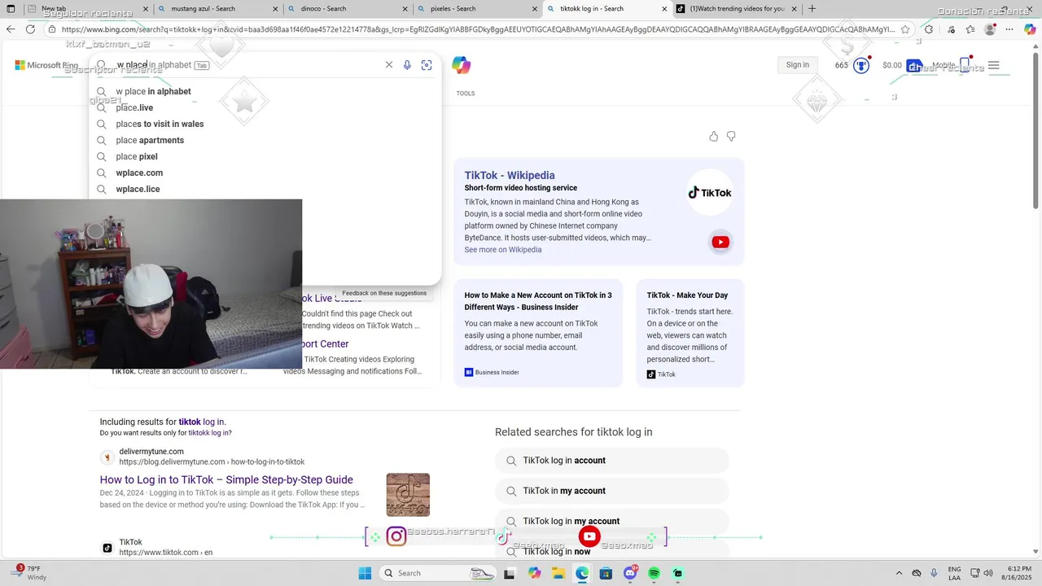Show hidden system tray icons chevron
1042x586 pixels.
coord(899,573)
